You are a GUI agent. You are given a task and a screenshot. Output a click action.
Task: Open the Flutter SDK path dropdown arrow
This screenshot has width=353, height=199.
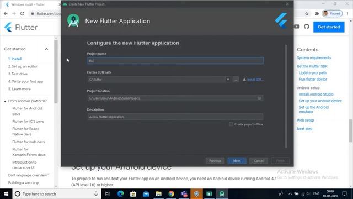[228, 80]
